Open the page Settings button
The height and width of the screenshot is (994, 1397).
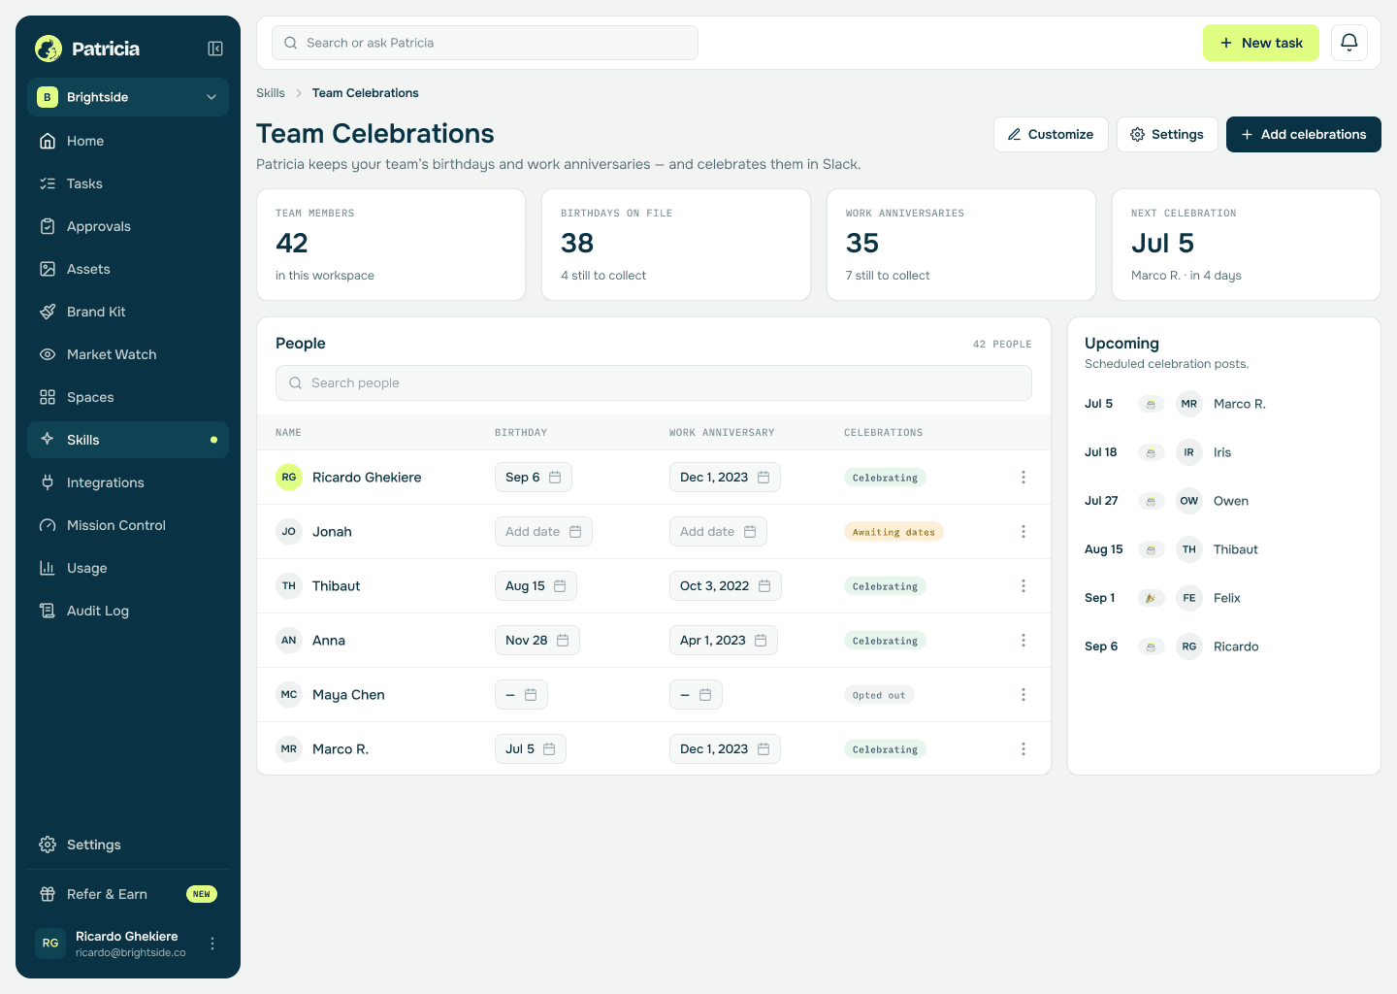pos(1167,134)
